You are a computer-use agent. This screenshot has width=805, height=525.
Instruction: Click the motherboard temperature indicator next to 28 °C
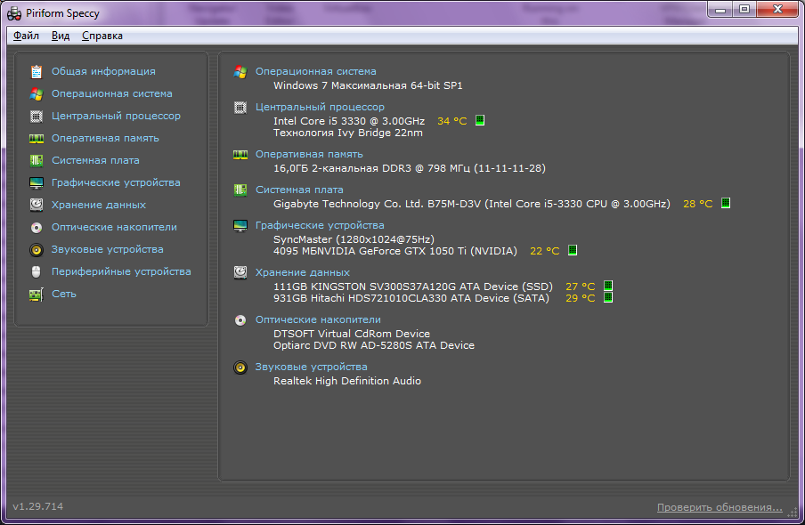point(726,203)
